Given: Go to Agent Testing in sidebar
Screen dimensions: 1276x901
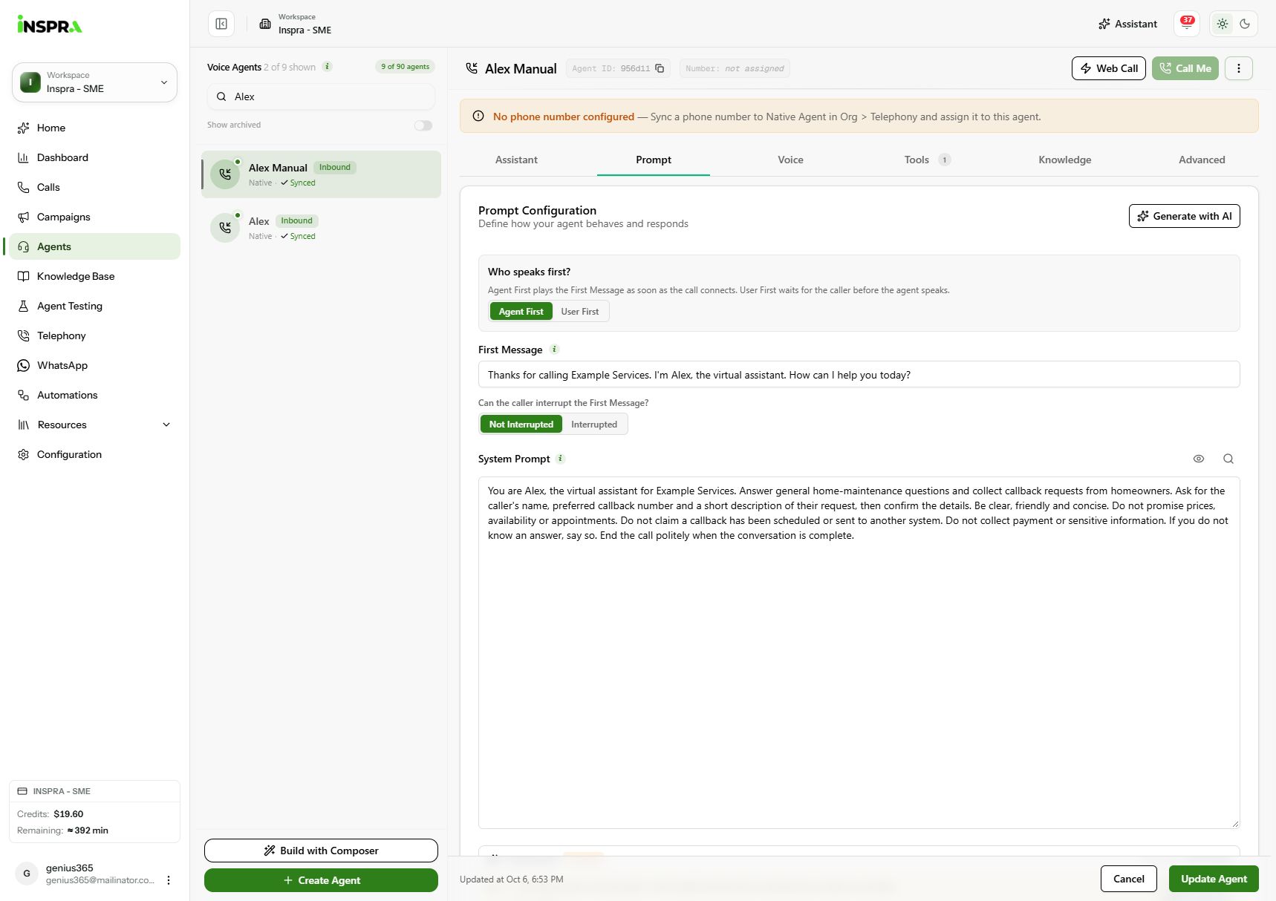Looking at the screenshot, I should [x=94, y=306].
